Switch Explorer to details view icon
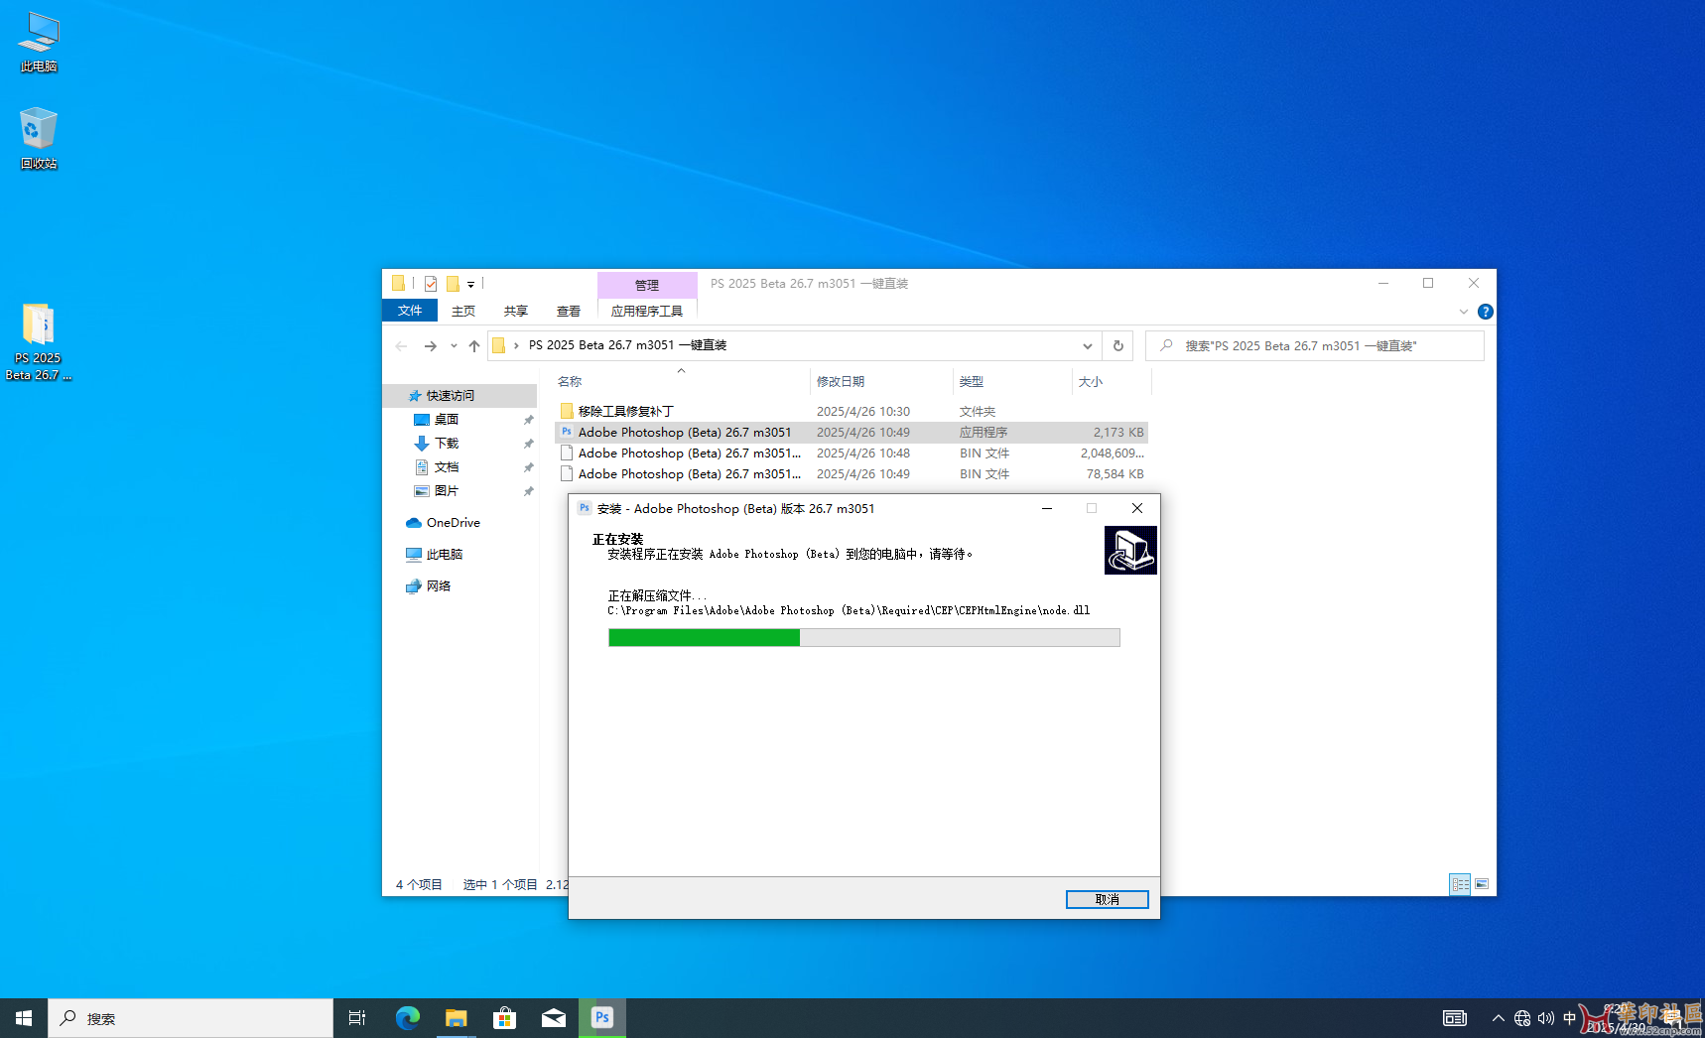 [1460, 884]
